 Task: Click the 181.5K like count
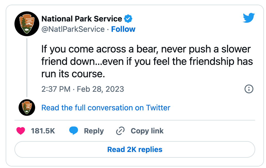(43, 131)
